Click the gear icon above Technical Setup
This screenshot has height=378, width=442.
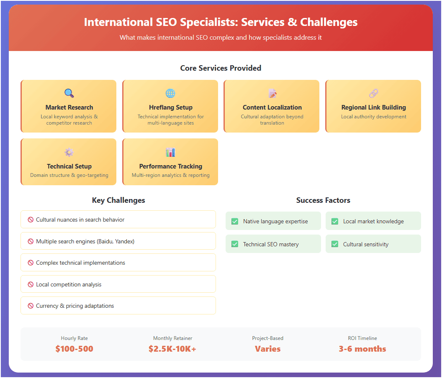pyautogui.click(x=69, y=152)
